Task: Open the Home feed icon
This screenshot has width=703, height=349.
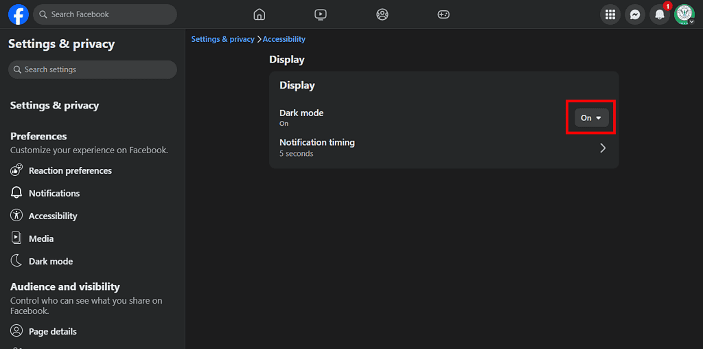Action: [259, 14]
